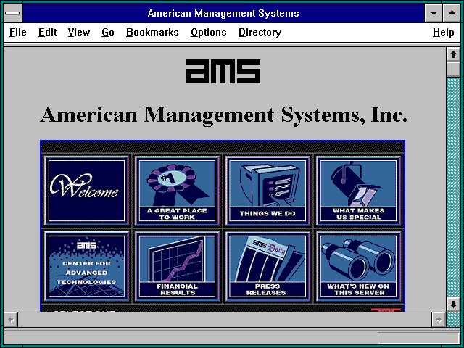The height and width of the screenshot is (348, 464).
Task: Open the Bookmarks menu
Action: (x=152, y=32)
